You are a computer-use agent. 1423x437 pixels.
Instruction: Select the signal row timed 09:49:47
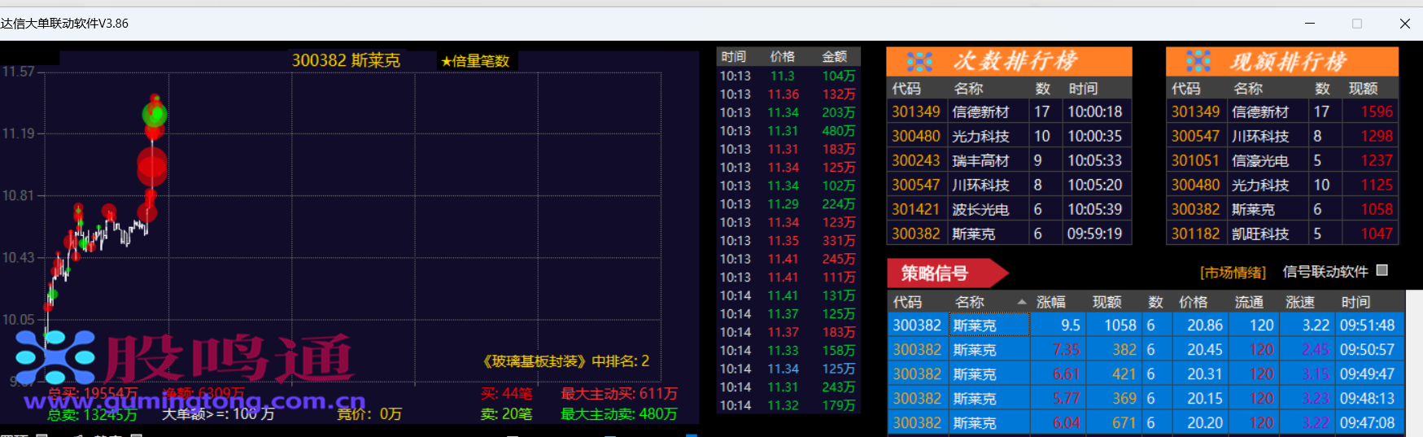point(1146,374)
